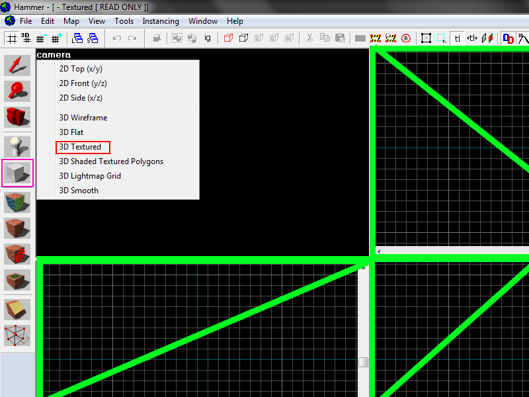
Task: Click the face alignment icon
Action: pos(487,38)
